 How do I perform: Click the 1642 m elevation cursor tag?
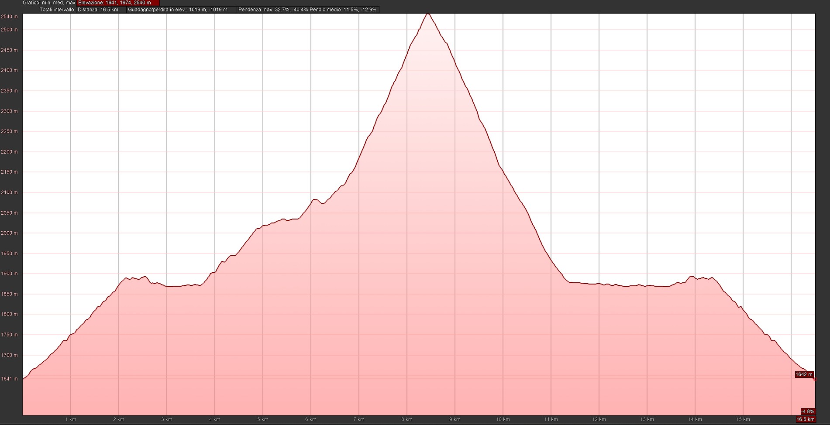click(x=804, y=374)
